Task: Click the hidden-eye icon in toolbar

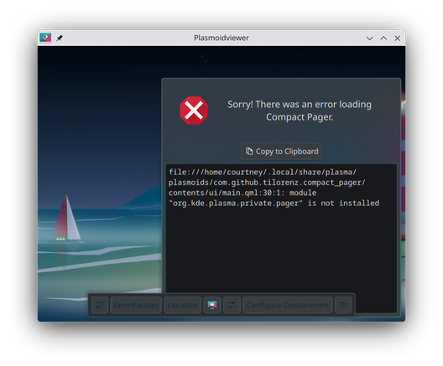Action: [343, 305]
